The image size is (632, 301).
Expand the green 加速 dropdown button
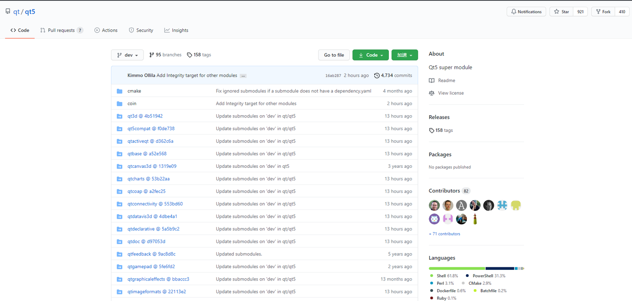405,55
